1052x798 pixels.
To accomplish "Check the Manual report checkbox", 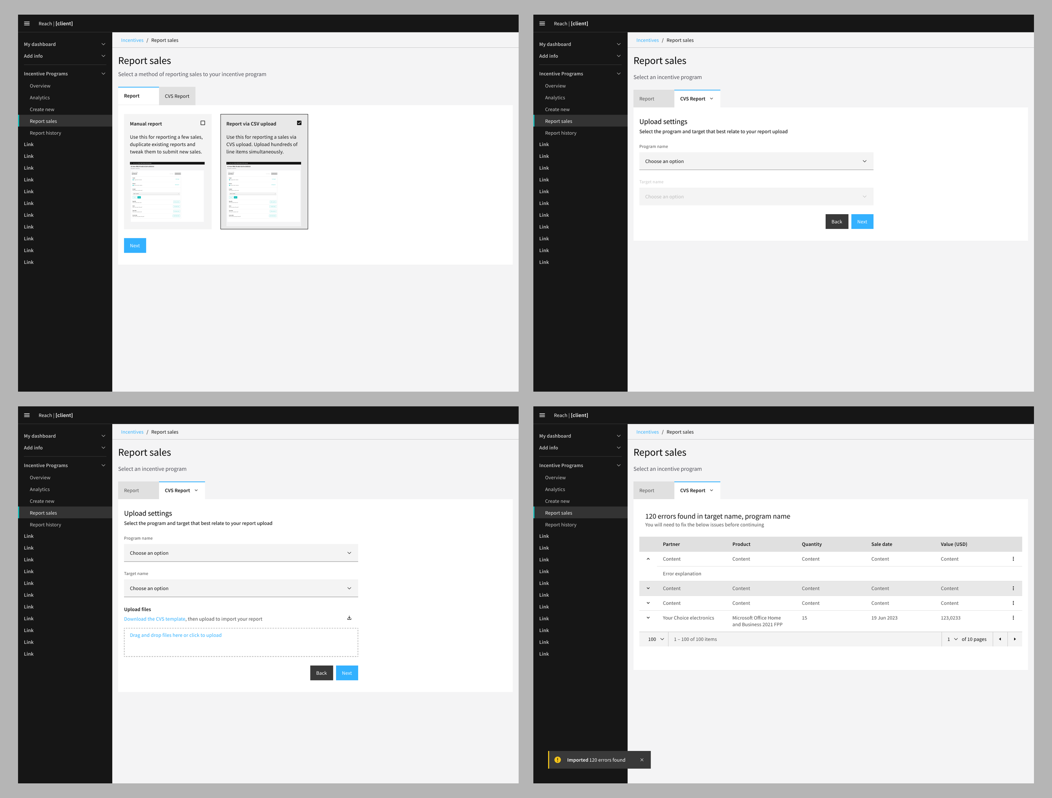I will pos(202,123).
